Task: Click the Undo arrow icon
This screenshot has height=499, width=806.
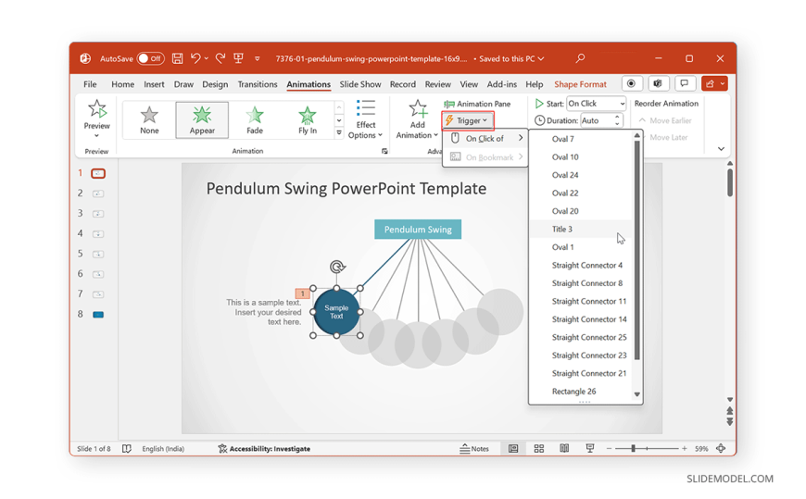Action: pyautogui.click(x=195, y=58)
